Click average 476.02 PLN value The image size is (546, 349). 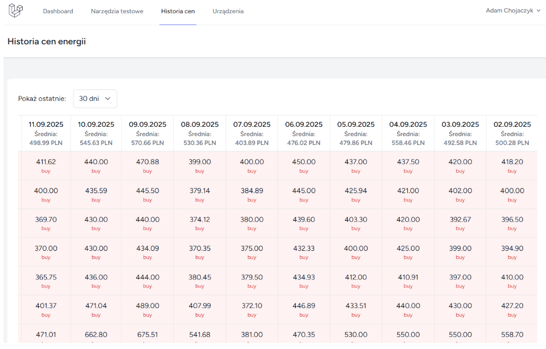(304, 143)
